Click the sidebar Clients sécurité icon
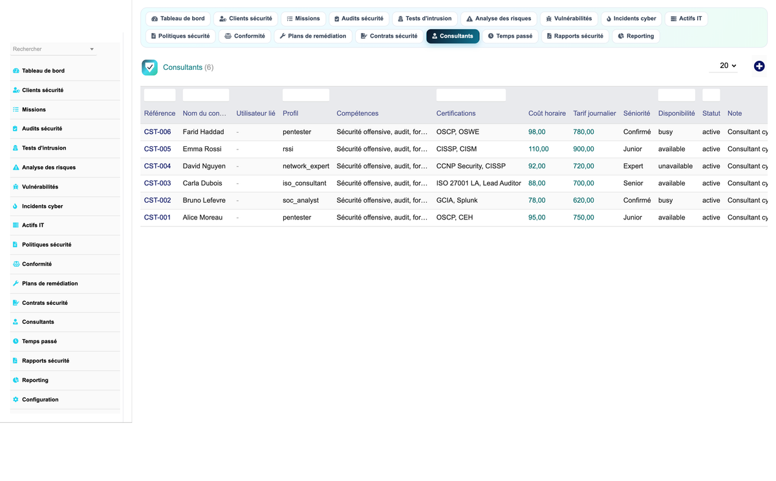776x481 pixels. click(x=16, y=90)
